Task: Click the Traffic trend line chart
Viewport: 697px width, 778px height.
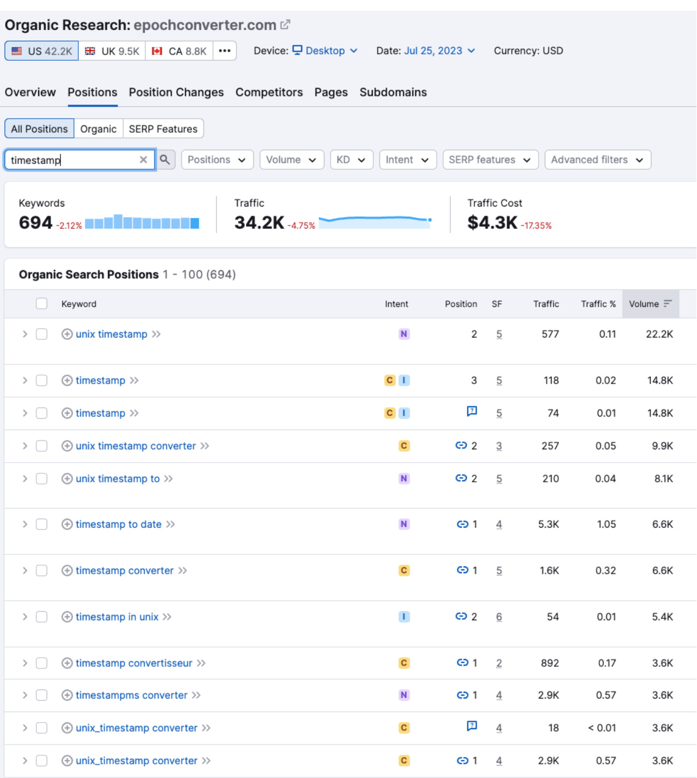Action: tap(375, 221)
